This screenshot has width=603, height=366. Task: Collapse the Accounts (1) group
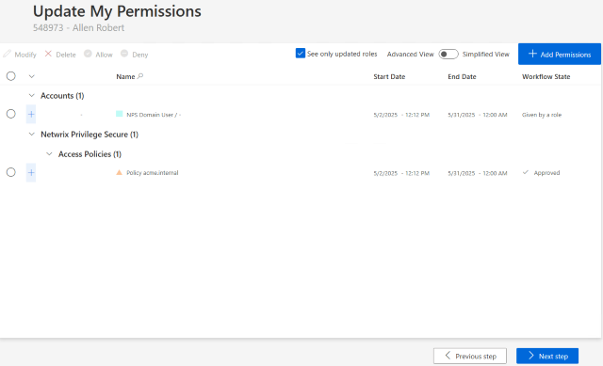[31, 95]
